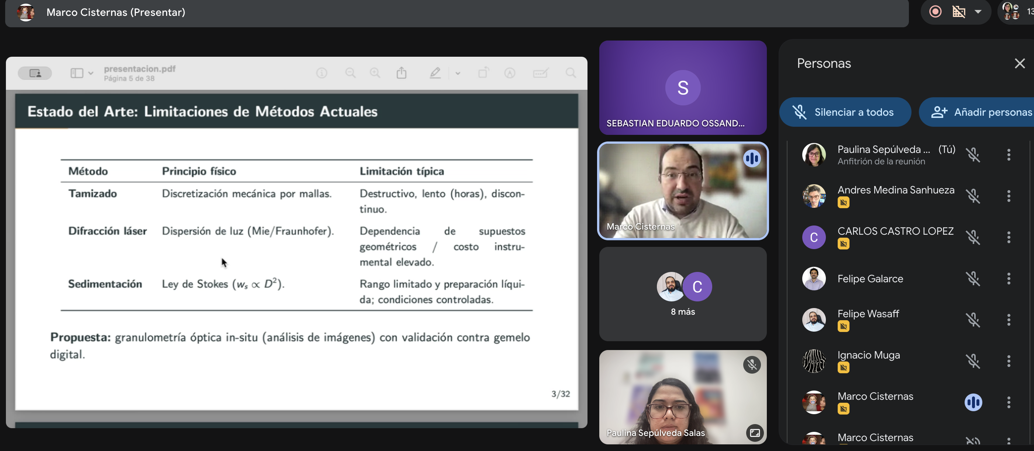
Task: Click picture-in-picture icon on Paulina's tile
Action: click(x=754, y=433)
